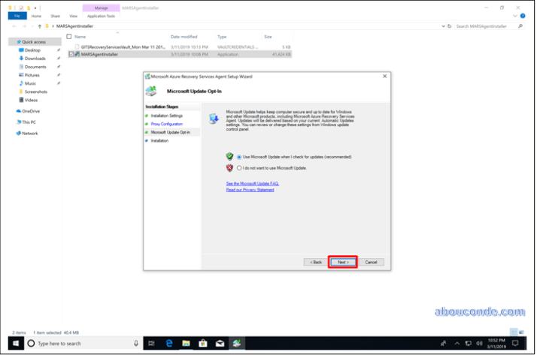
Task: Click the Next button in wizard
Action: pos(341,262)
